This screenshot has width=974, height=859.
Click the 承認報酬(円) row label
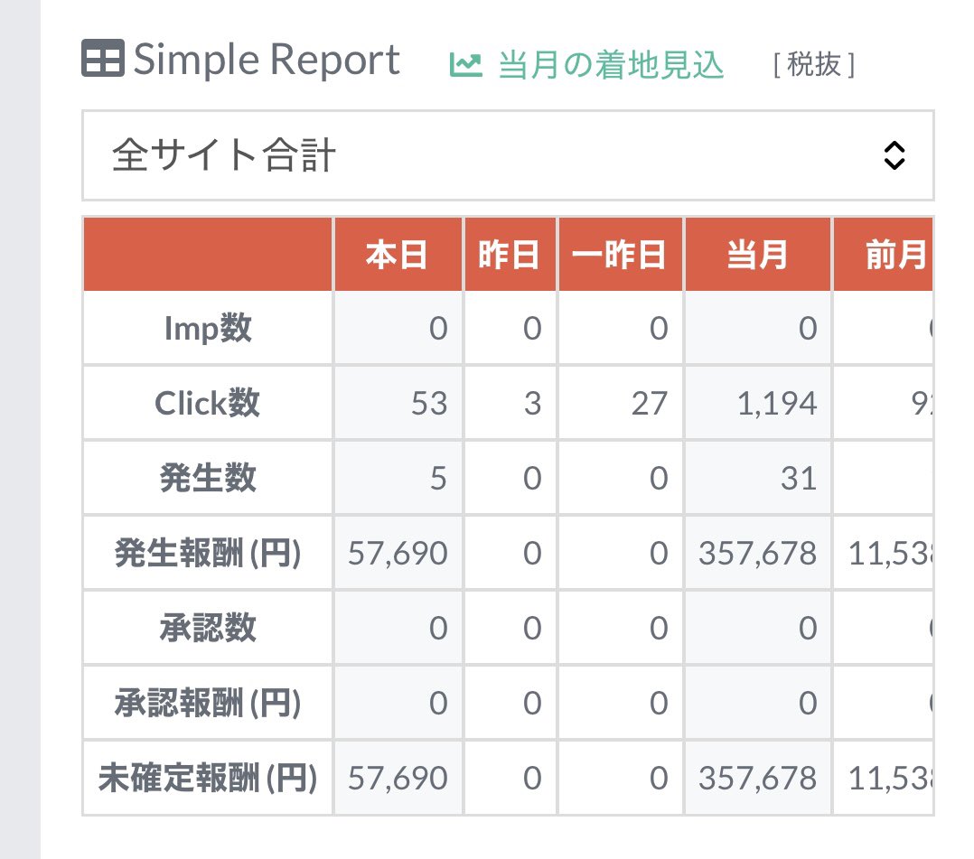[208, 703]
